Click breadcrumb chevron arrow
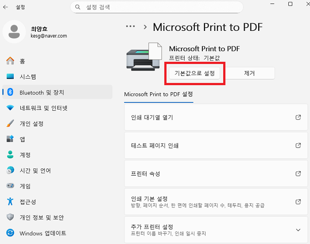 tap(145, 27)
